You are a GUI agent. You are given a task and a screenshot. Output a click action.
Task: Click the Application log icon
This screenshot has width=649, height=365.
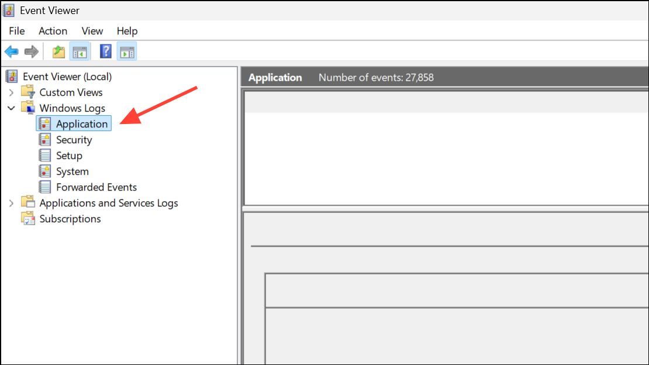tap(44, 123)
